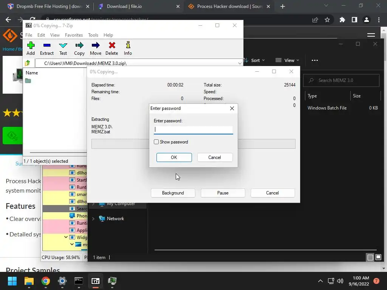Click the Chrome bookmark star icon

pyautogui.click(x=327, y=20)
